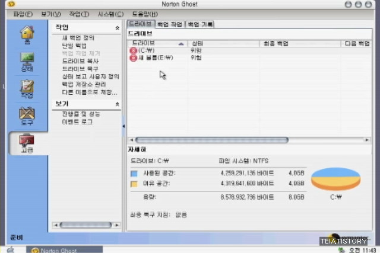
Task: Open the 홈 (Home) sidebar icon
Action: click(x=27, y=34)
